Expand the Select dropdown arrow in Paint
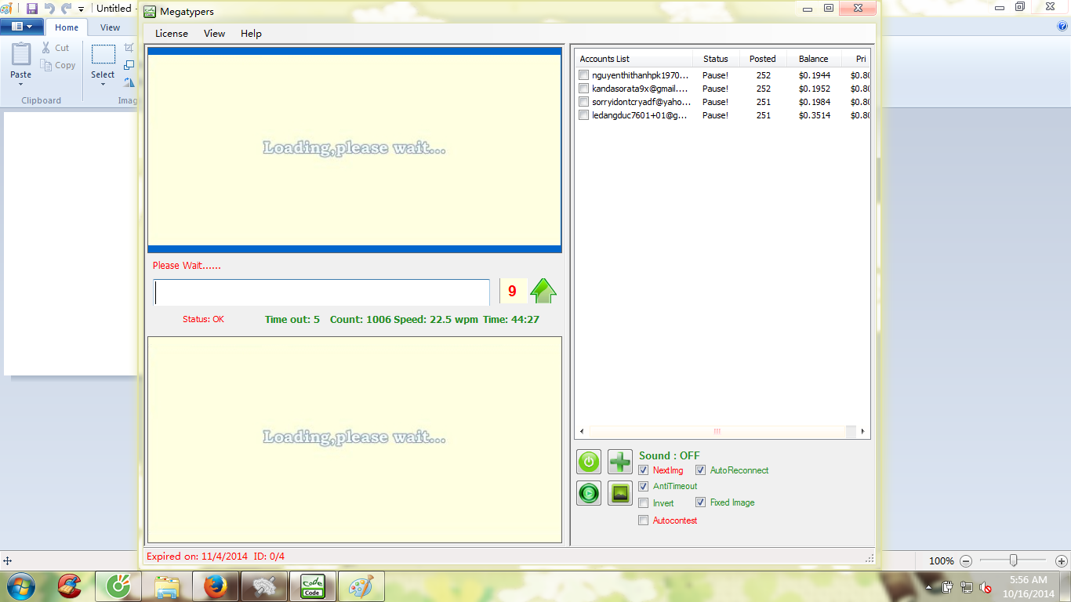 [103, 84]
